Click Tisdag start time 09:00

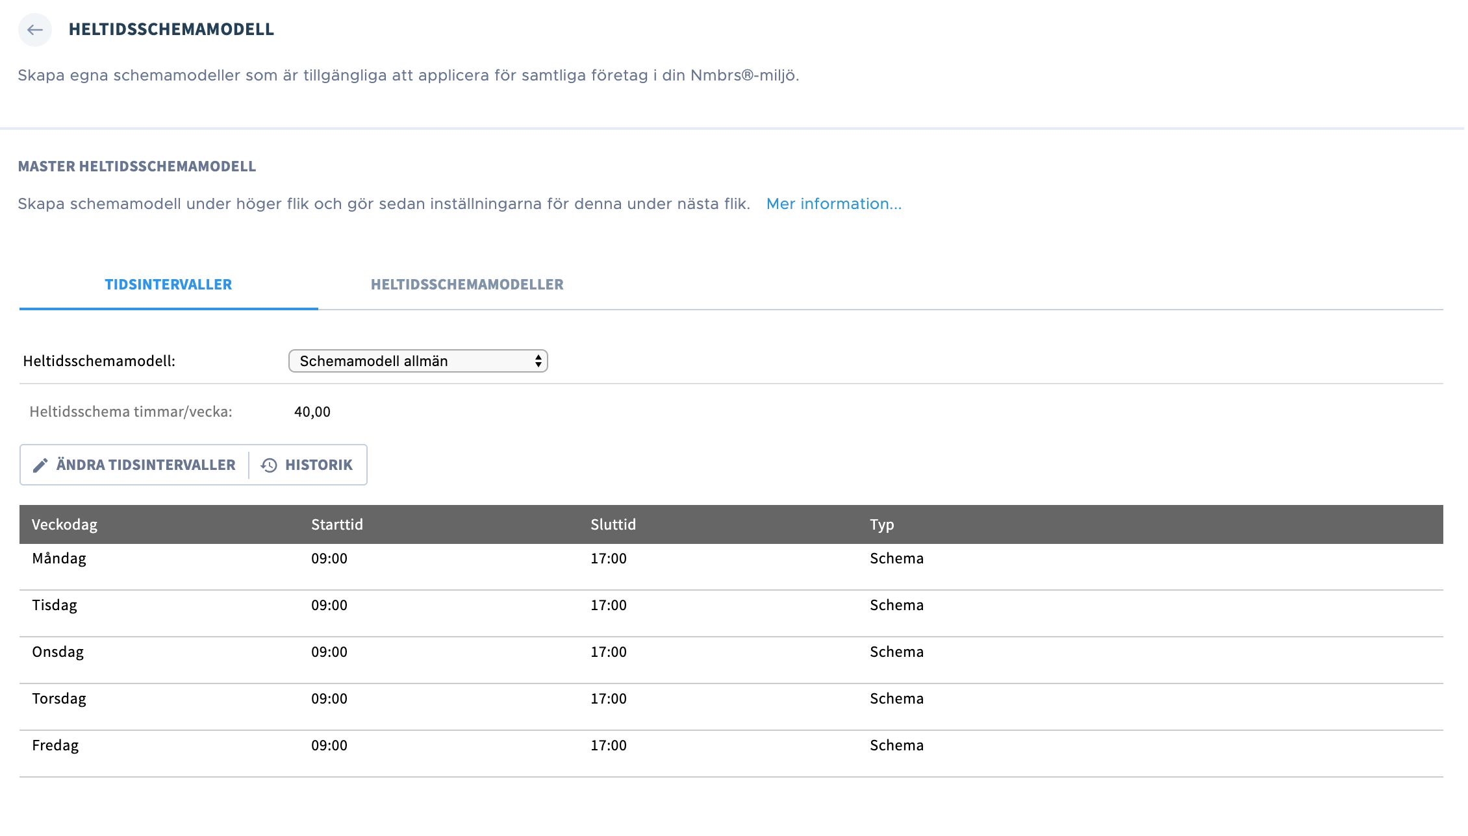[329, 605]
